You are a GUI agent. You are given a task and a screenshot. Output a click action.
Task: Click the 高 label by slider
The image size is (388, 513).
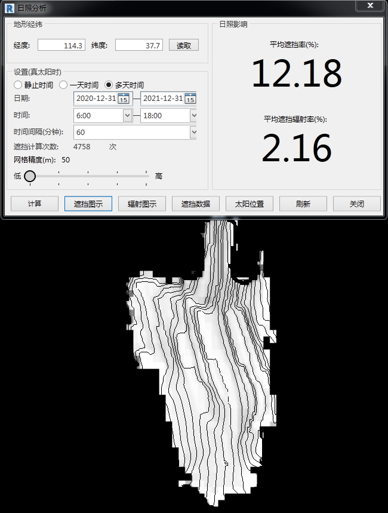pyautogui.click(x=159, y=176)
